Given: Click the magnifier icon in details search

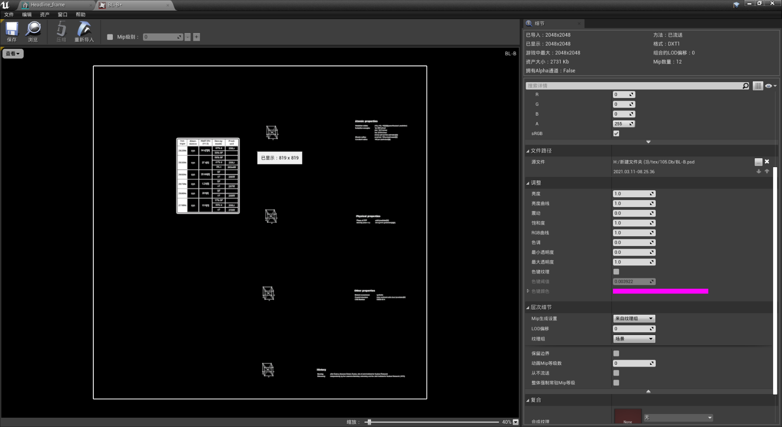Looking at the screenshot, I should point(746,86).
